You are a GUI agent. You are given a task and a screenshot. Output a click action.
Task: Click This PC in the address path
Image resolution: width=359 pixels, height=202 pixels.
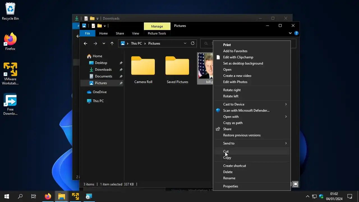point(136,43)
